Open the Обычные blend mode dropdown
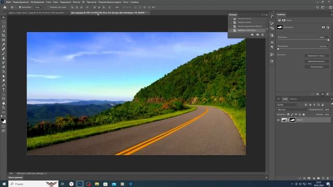This screenshot has width=333, height=187. pyautogui.click(x=292, y=110)
